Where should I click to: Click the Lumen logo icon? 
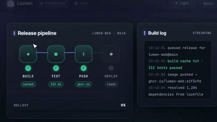11,4
